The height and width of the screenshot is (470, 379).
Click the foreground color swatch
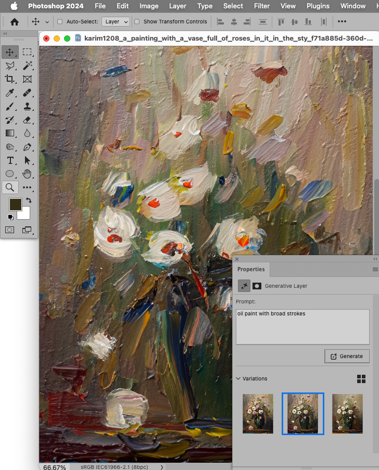[15, 205]
